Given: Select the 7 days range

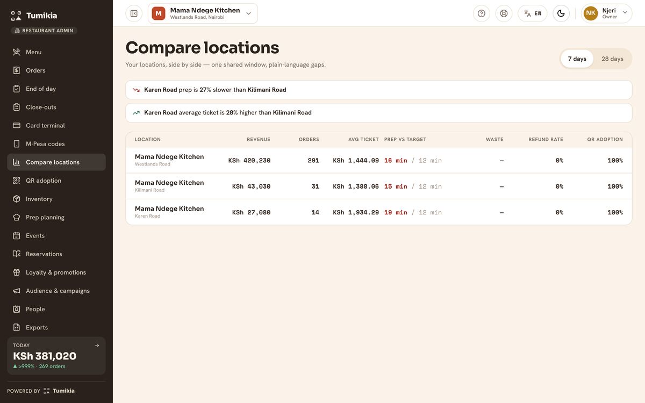Looking at the screenshot, I should tap(577, 59).
